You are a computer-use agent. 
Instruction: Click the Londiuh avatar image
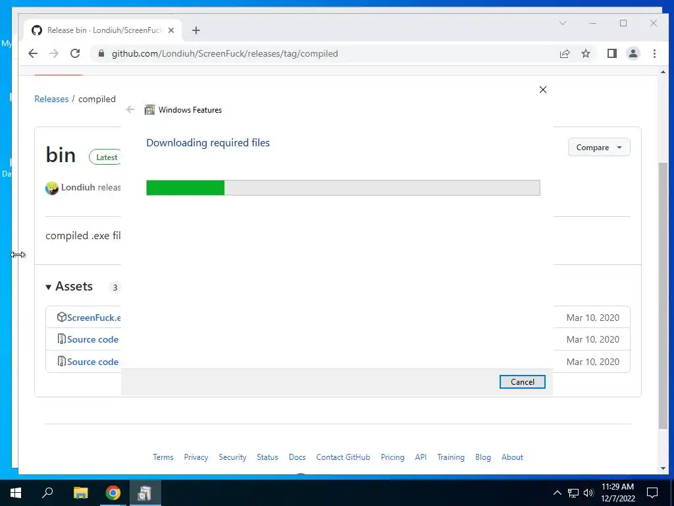pyautogui.click(x=51, y=188)
